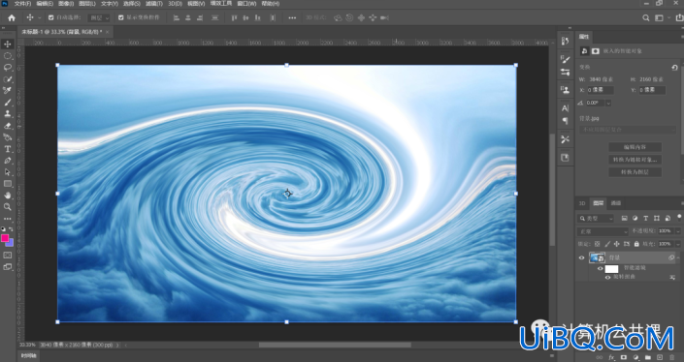The image size is (684, 362).
Task: Click the pink foreground color swatch
Action: click(5, 238)
